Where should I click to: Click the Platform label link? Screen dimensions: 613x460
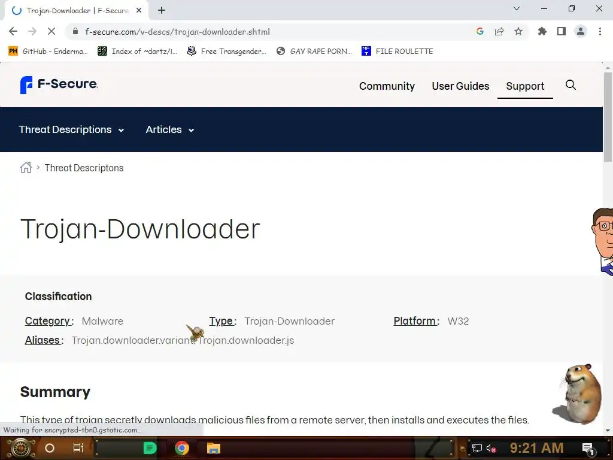(417, 321)
